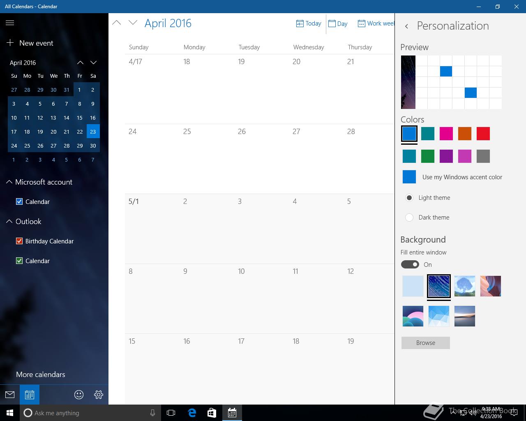The image size is (526, 421).
Task: Choose the star trails background thumbnail
Action: point(439,286)
